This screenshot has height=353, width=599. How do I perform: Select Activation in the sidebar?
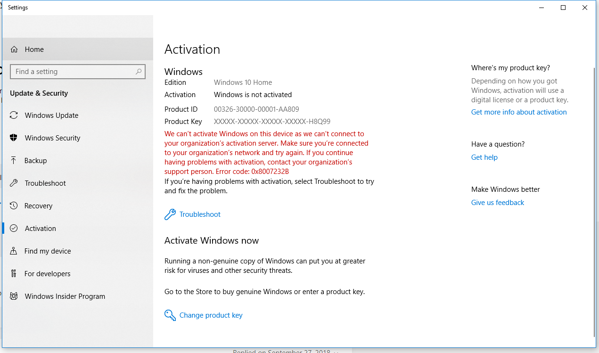[x=78, y=229]
